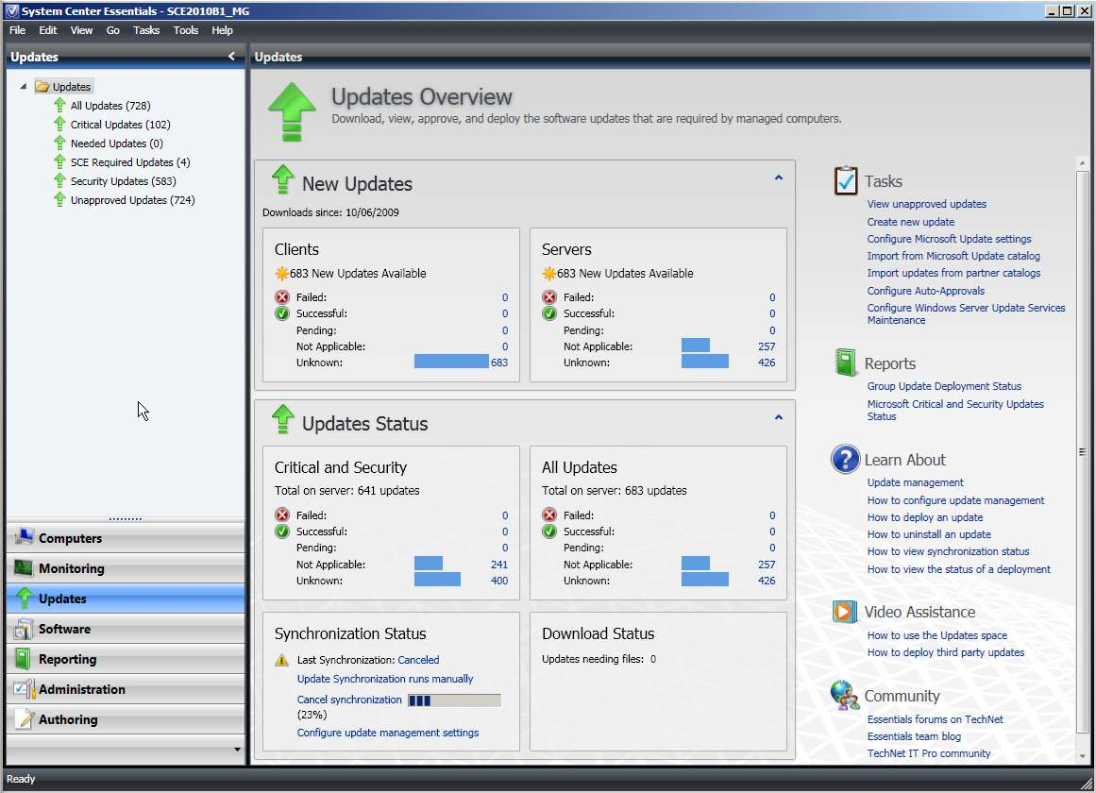Click the Monitoring workspace icon
The image size is (1096, 793).
click(x=24, y=567)
